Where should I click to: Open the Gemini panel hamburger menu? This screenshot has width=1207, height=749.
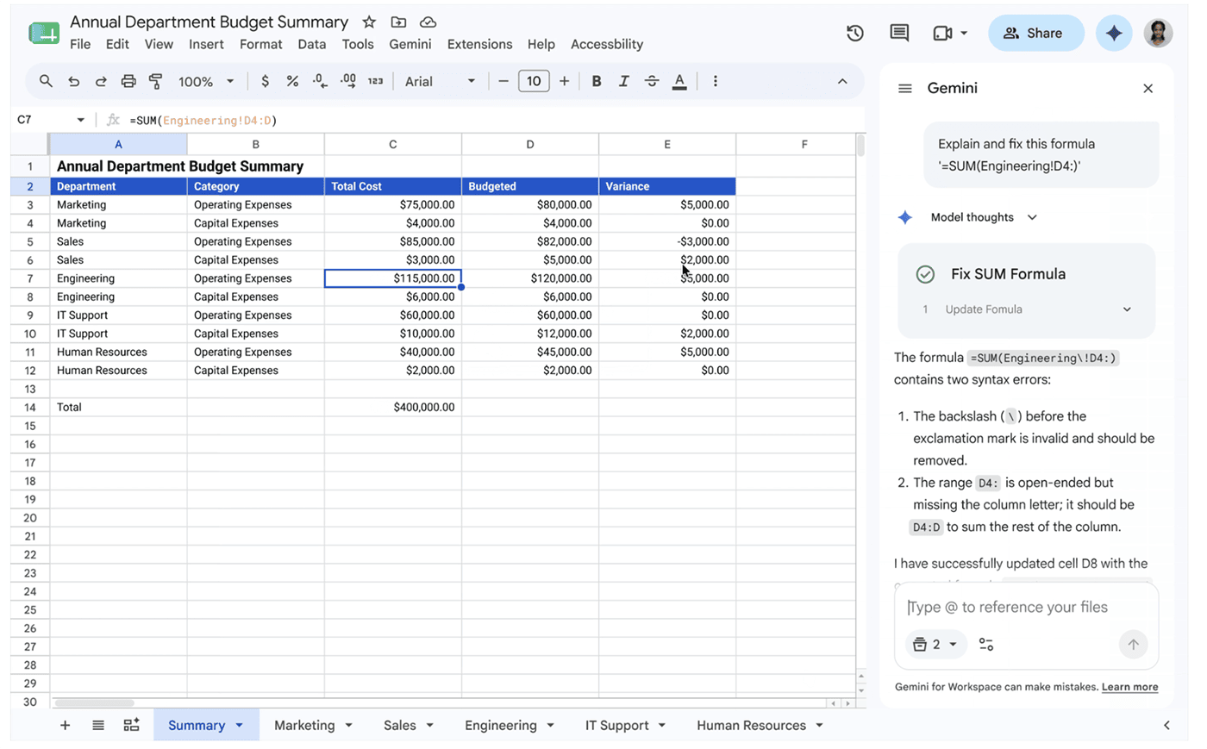[x=904, y=88]
